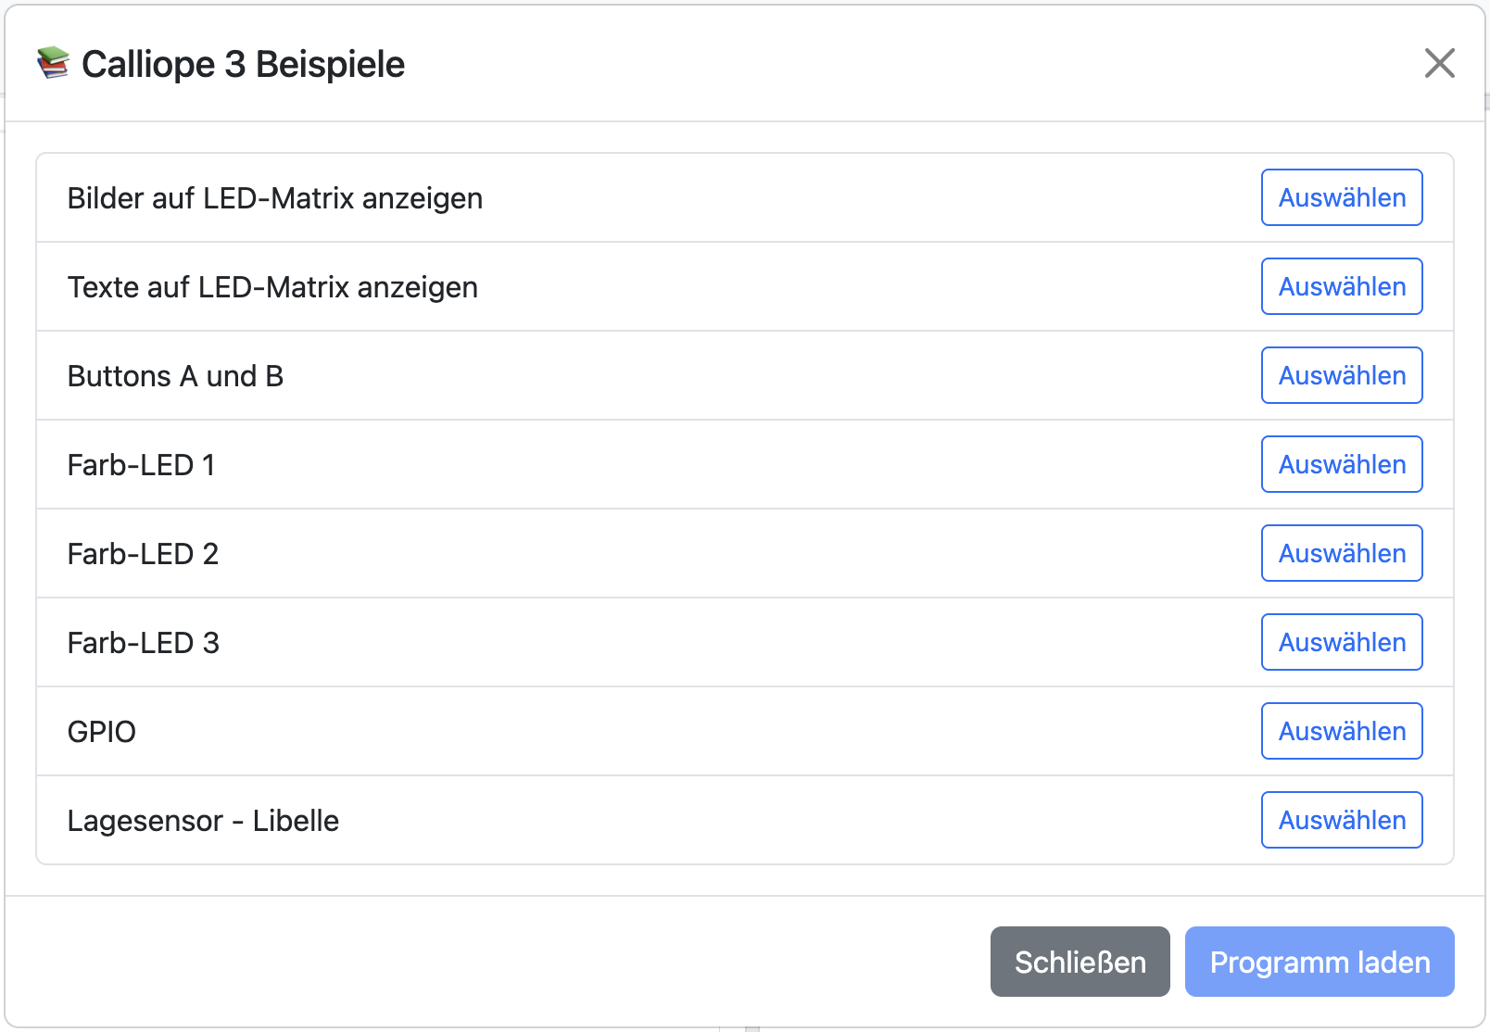Click the 'Calliope 3 Beispiele' title text

pyautogui.click(x=244, y=64)
